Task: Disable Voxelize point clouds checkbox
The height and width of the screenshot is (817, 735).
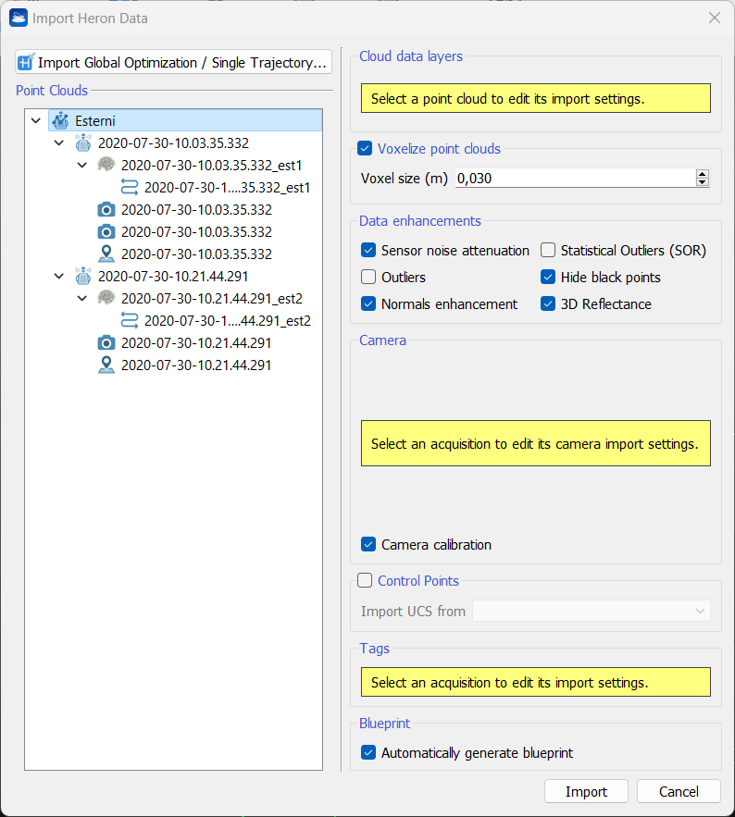Action: pyautogui.click(x=365, y=149)
